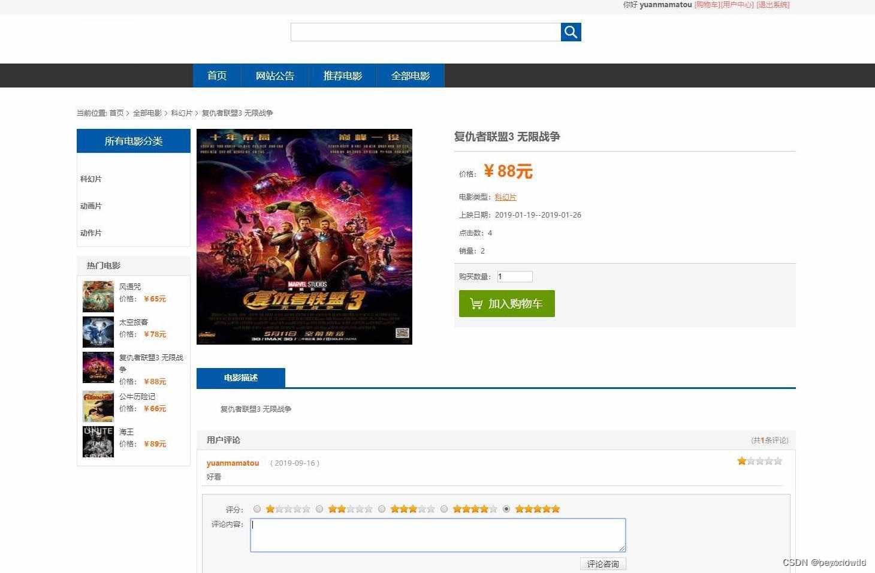
Task: Open the 太空旅客 movie thumbnail
Action: (x=98, y=332)
